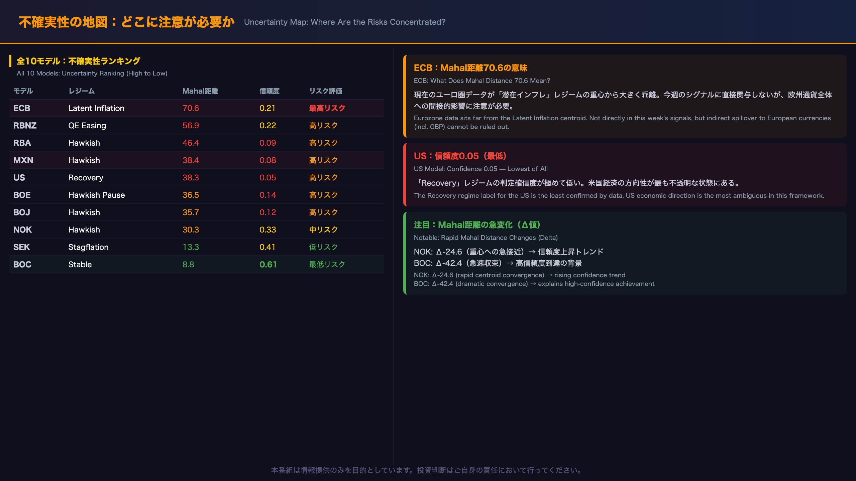
Task: Click Mahal distance value 70.6
Action: (x=191, y=108)
